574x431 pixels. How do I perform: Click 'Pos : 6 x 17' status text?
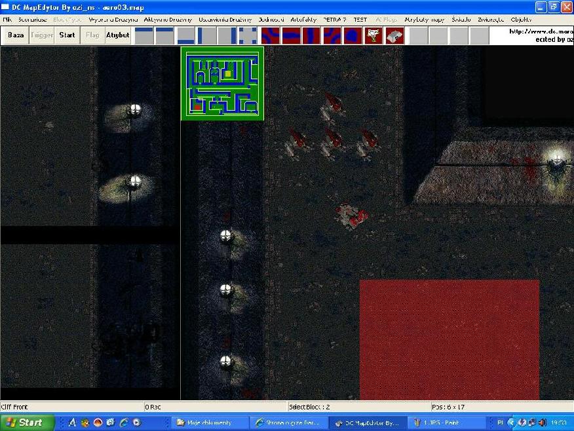pyautogui.click(x=448, y=407)
